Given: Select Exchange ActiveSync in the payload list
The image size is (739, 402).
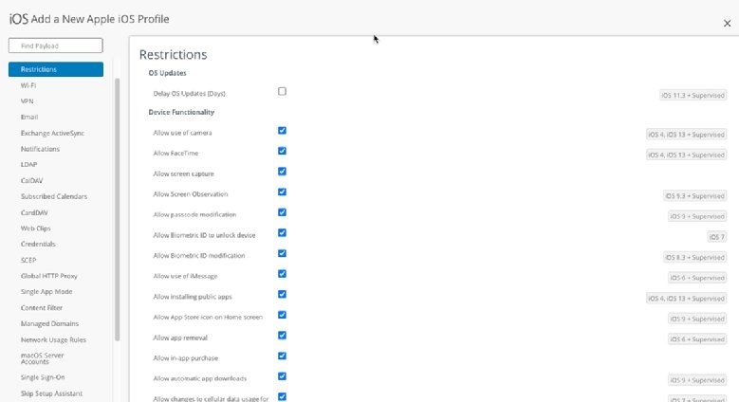Looking at the screenshot, I should pyautogui.click(x=52, y=133).
